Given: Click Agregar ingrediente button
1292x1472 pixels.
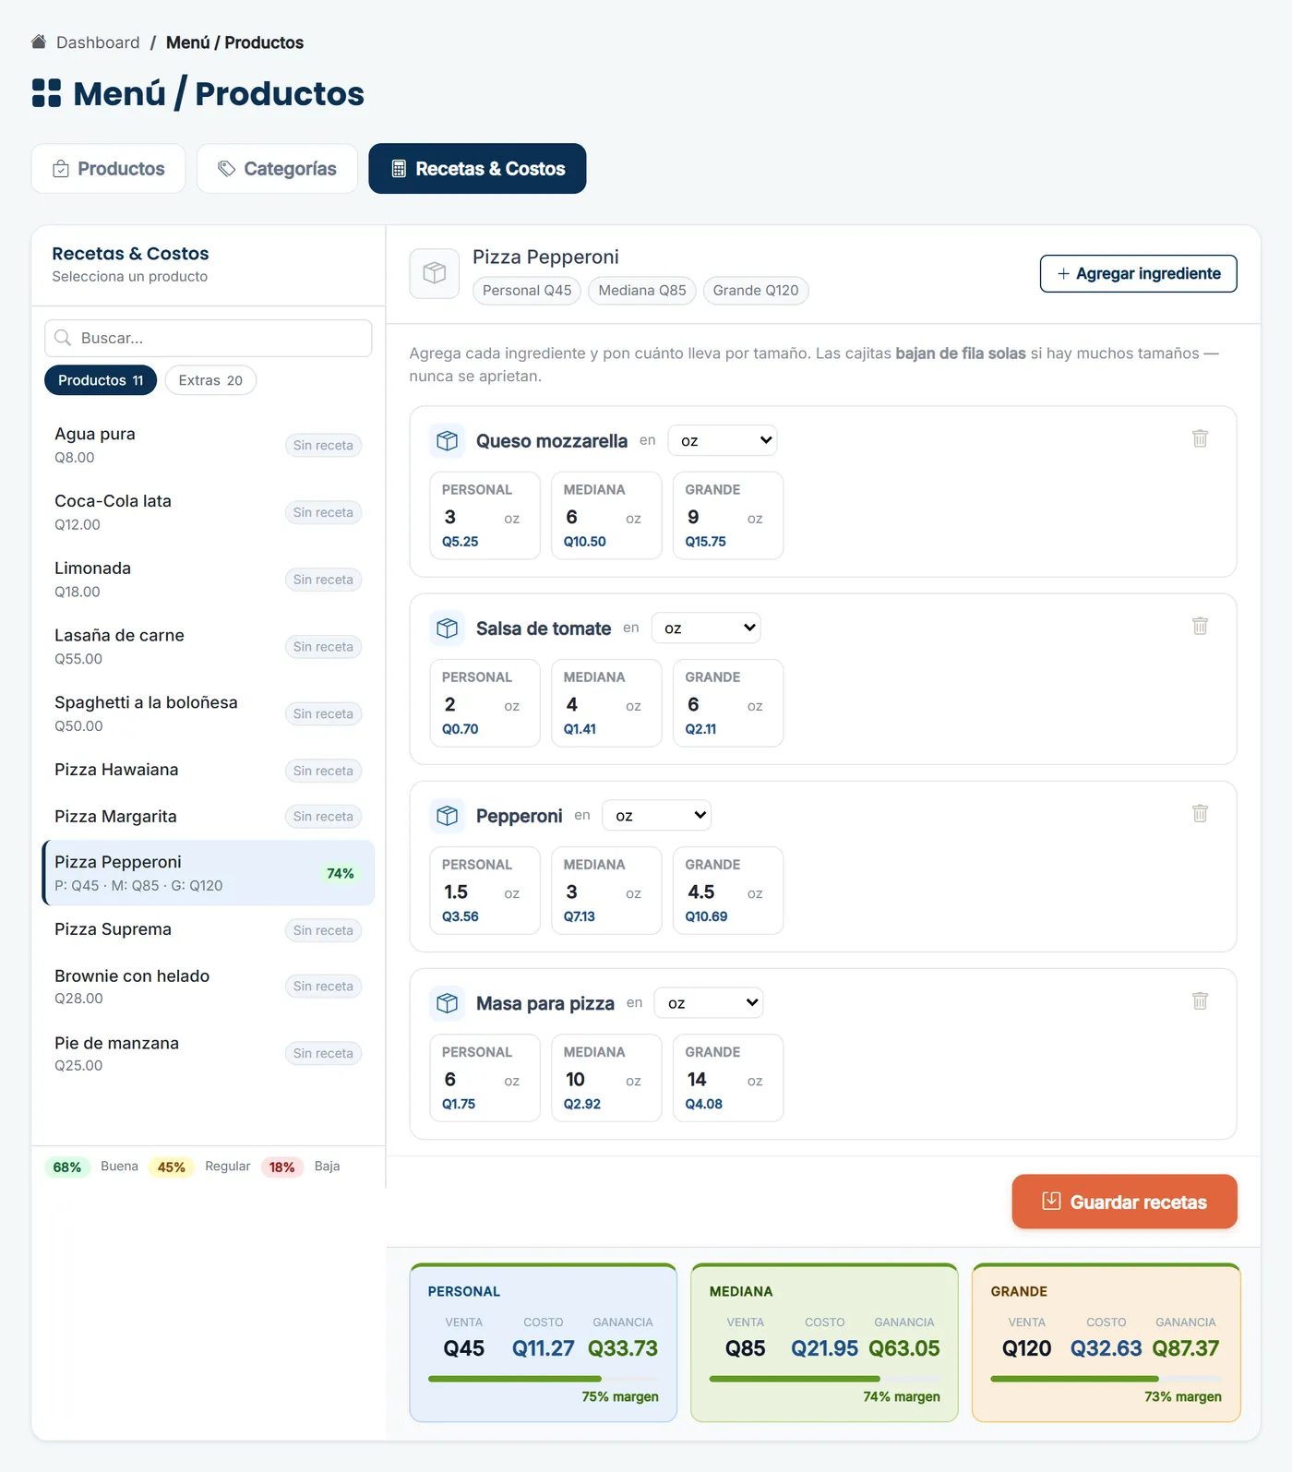Looking at the screenshot, I should pos(1139,274).
